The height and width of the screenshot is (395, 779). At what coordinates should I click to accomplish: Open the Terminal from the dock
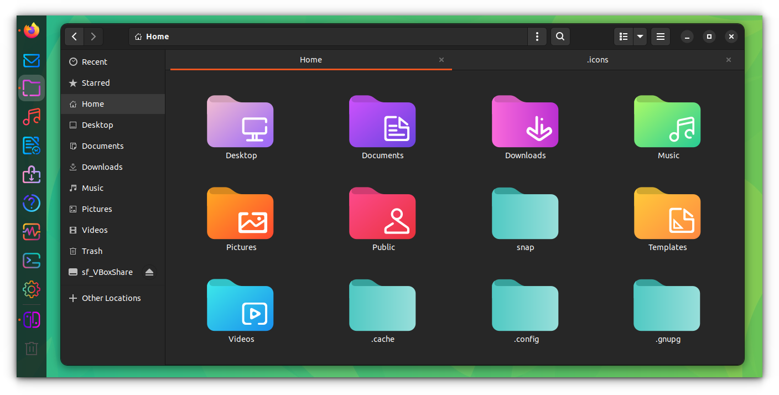point(32,261)
